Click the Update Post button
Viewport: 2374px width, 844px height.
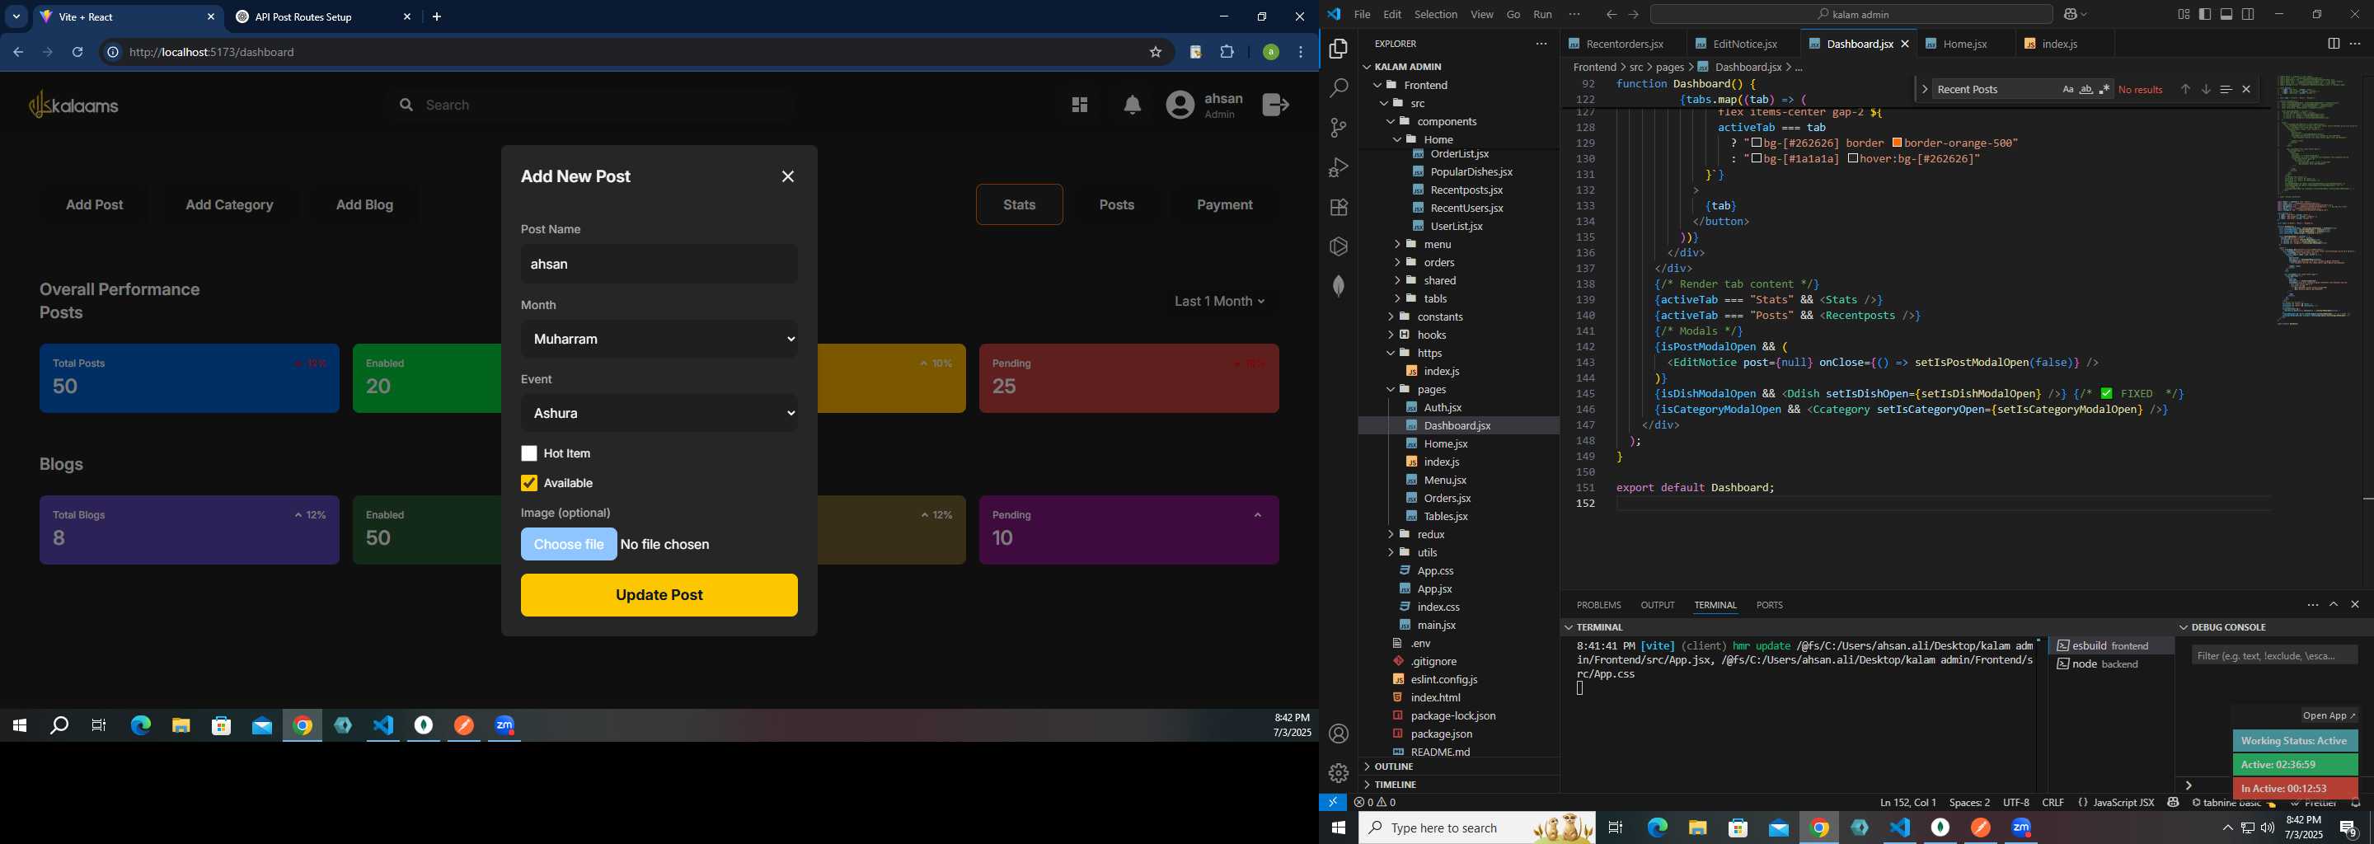pos(659,595)
